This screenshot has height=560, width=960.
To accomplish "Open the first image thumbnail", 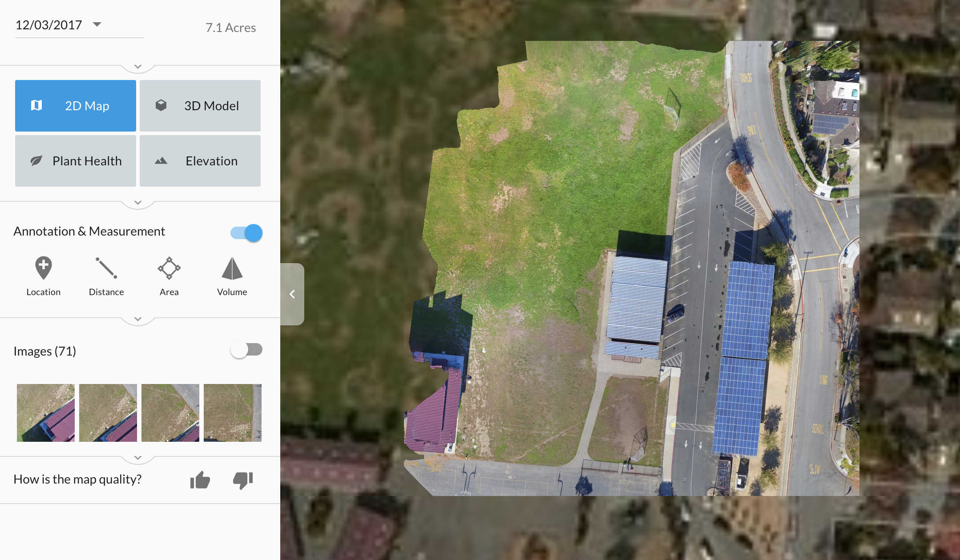I will coord(46,413).
